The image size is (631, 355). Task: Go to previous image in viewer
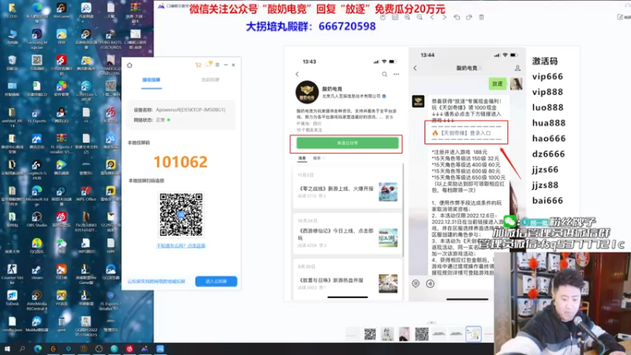[431, 17]
